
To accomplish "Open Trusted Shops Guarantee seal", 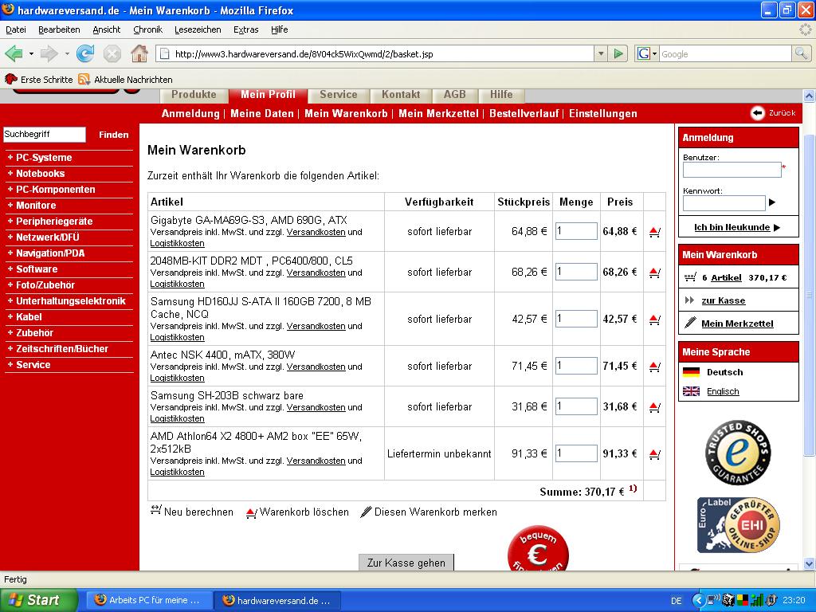I will tap(738, 453).
